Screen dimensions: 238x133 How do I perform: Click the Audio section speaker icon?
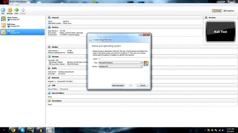pyautogui.click(x=49, y=68)
